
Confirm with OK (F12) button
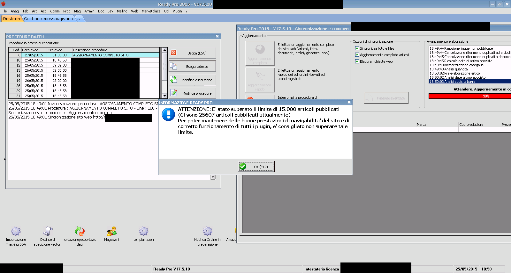(256, 166)
